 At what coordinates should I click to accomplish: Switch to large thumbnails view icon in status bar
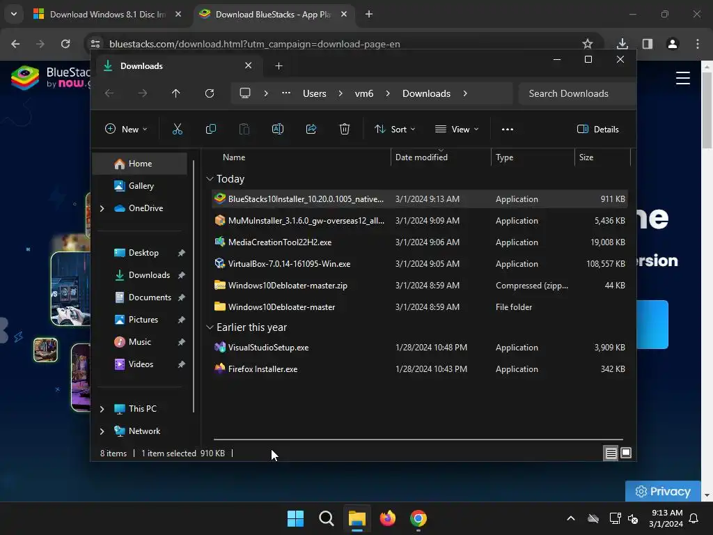pyautogui.click(x=626, y=453)
